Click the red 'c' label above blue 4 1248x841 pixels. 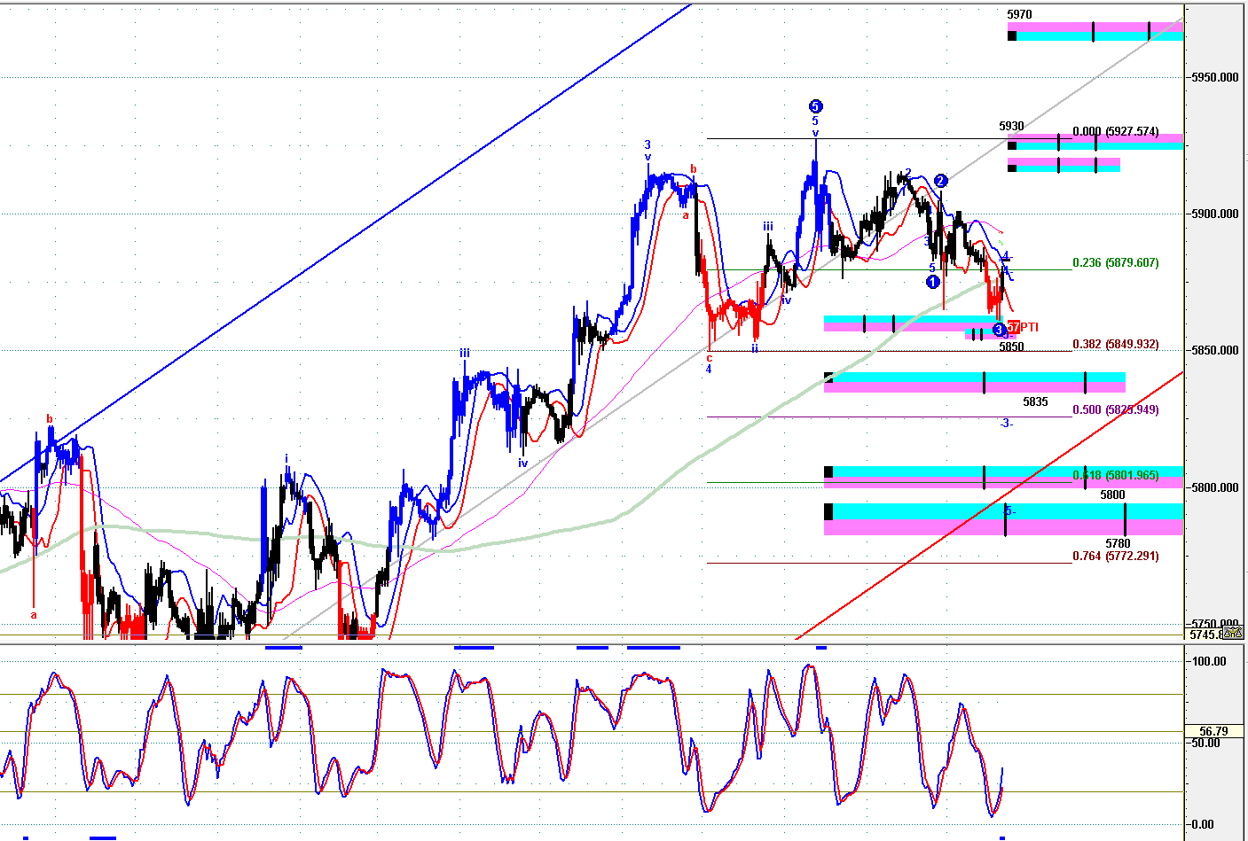pyautogui.click(x=710, y=358)
